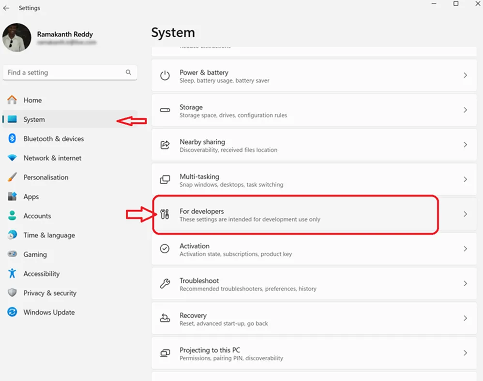Click the Power & battery icon
Screen dimensions: 483x381
click(165, 75)
